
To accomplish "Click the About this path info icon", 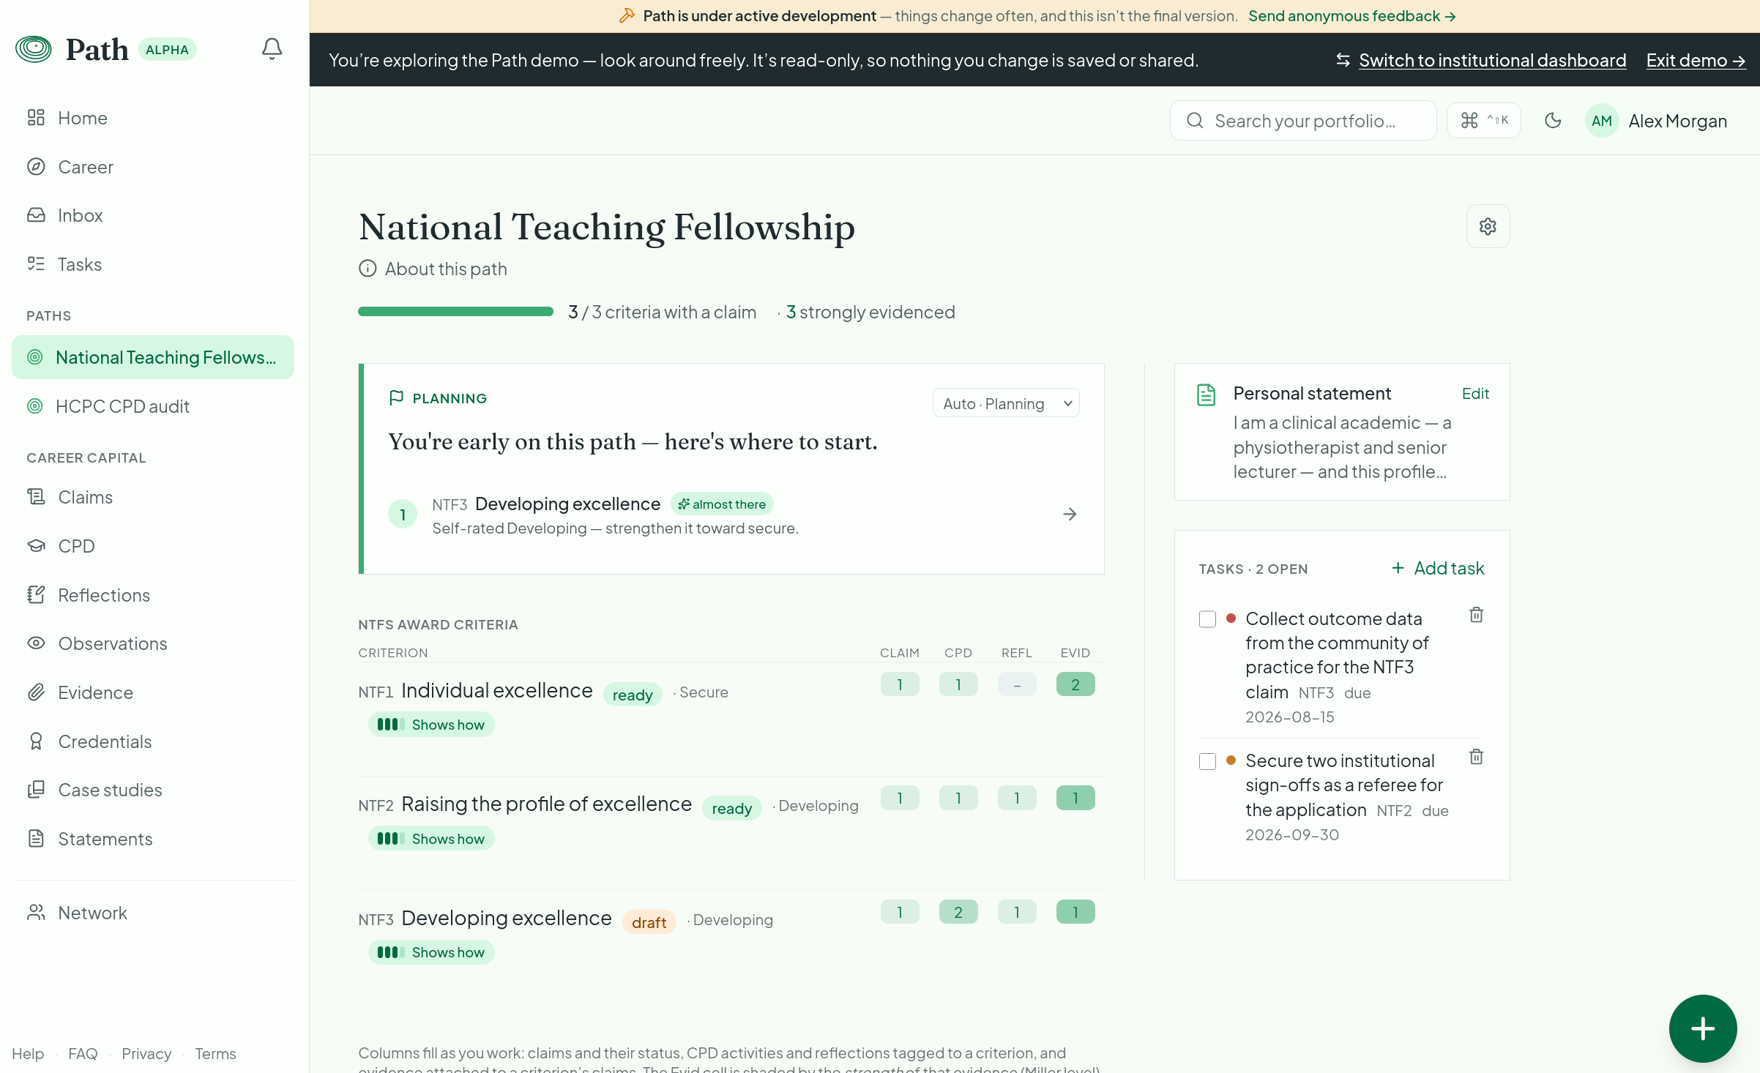I will pos(368,269).
